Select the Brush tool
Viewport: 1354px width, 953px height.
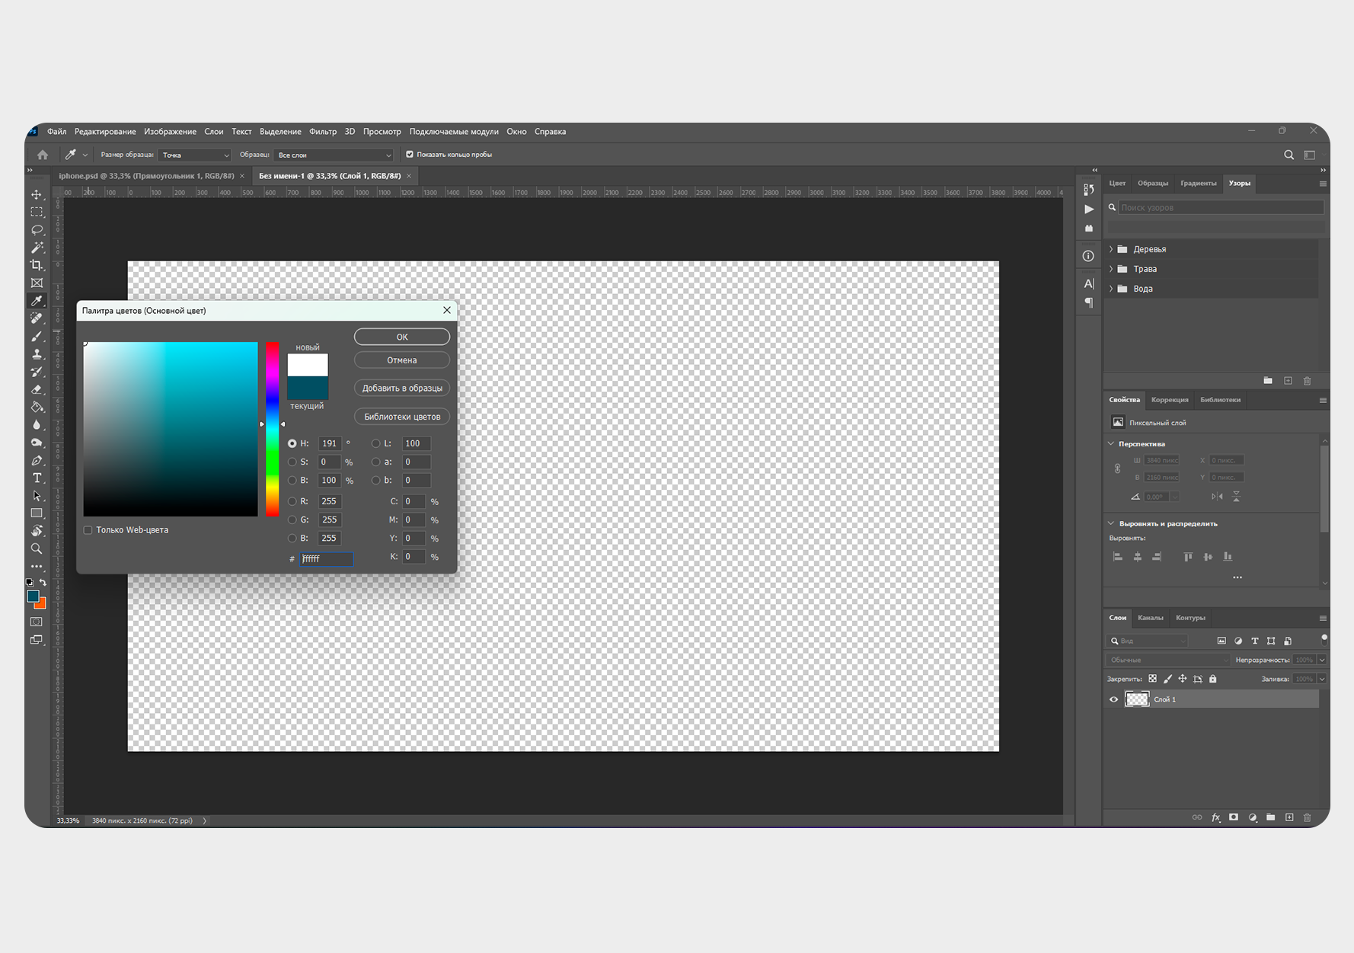point(37,336)
